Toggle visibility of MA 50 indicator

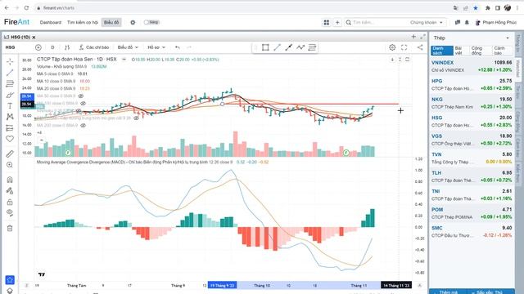(80, 96)
